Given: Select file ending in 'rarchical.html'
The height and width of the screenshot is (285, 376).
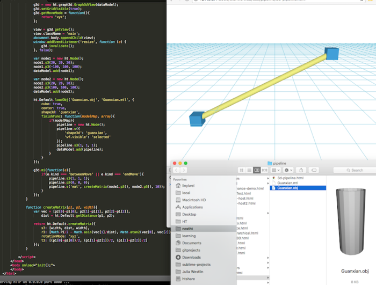Looking at the screenshot, I should (x=247, y=233).
